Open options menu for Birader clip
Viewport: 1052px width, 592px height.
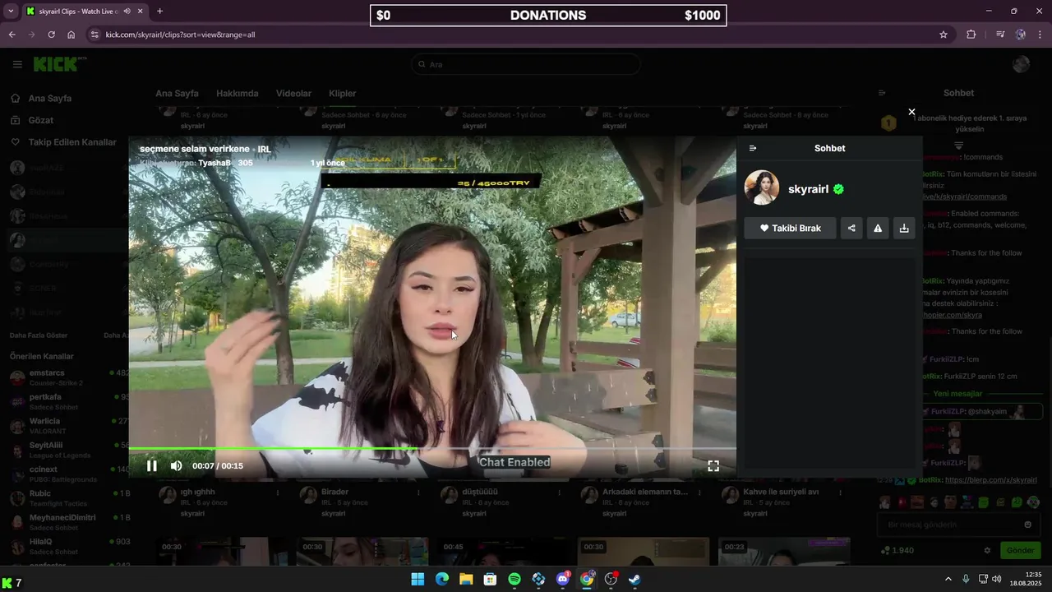click(x=419, y=493)
